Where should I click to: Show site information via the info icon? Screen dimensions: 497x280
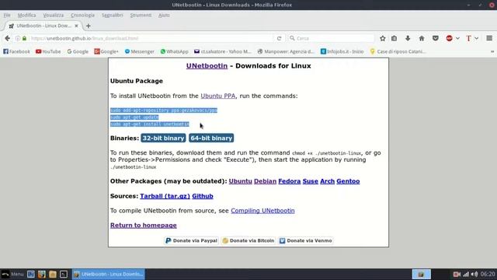[x=18, y=38]
